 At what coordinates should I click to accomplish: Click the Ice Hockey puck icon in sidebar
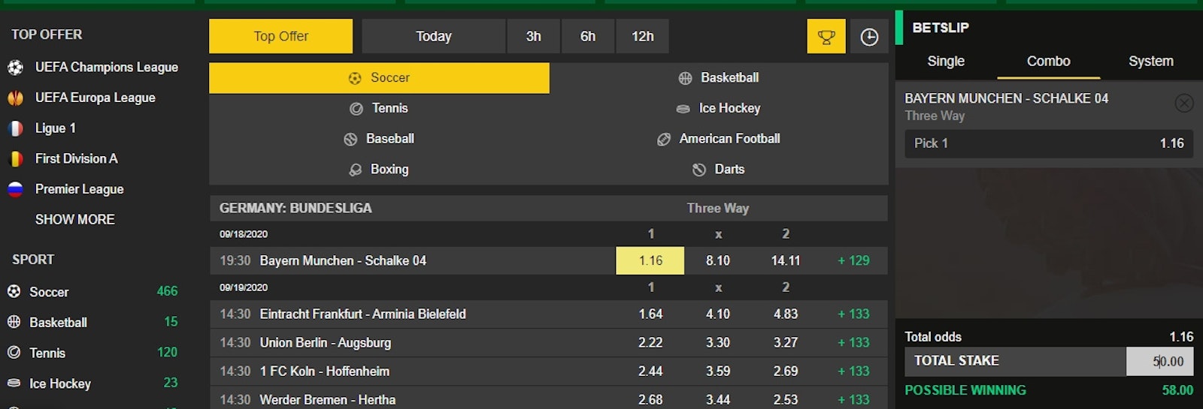[x=14, y=383]
